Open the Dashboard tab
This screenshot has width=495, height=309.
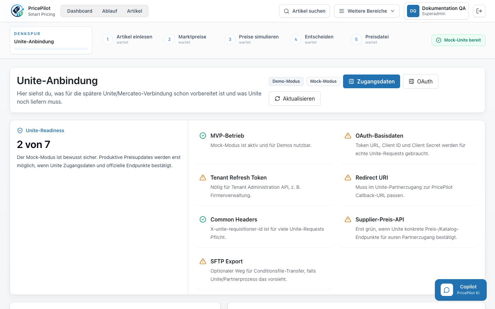click(80, 11)
